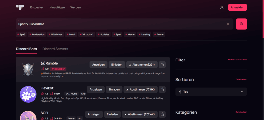Click the Art tag on SOFI
This screenshot has width=264, height=120.
click(x=80, y=118)
